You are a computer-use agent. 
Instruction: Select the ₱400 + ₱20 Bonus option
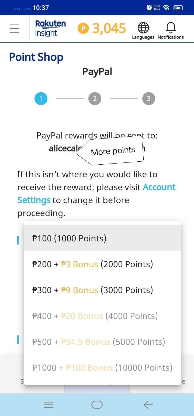pos(102,316)
